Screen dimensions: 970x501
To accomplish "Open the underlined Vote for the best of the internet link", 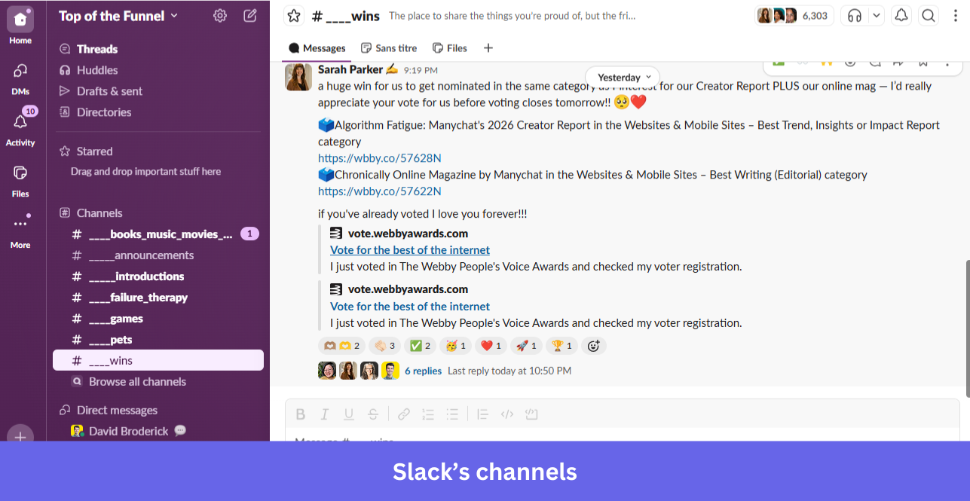I will [x=410, y=250].
